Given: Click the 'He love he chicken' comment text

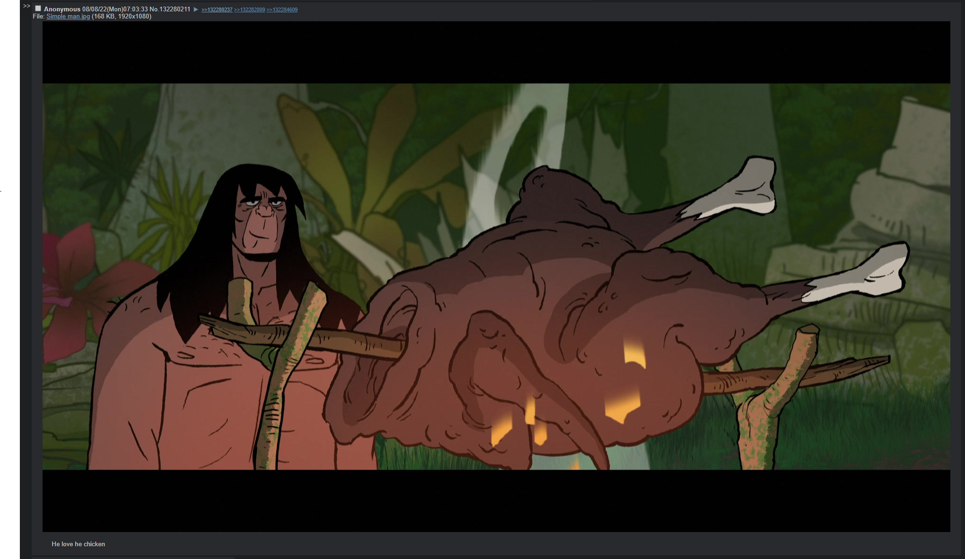Looking at the screenshot, I should click(x=78, y=544).
